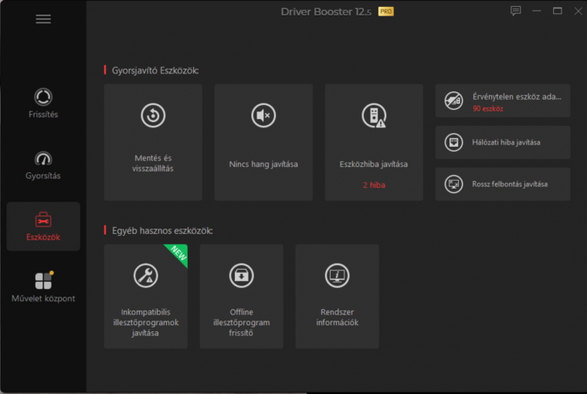
Task: Switch to the Gyorsítás section
Action: point(43,165)
